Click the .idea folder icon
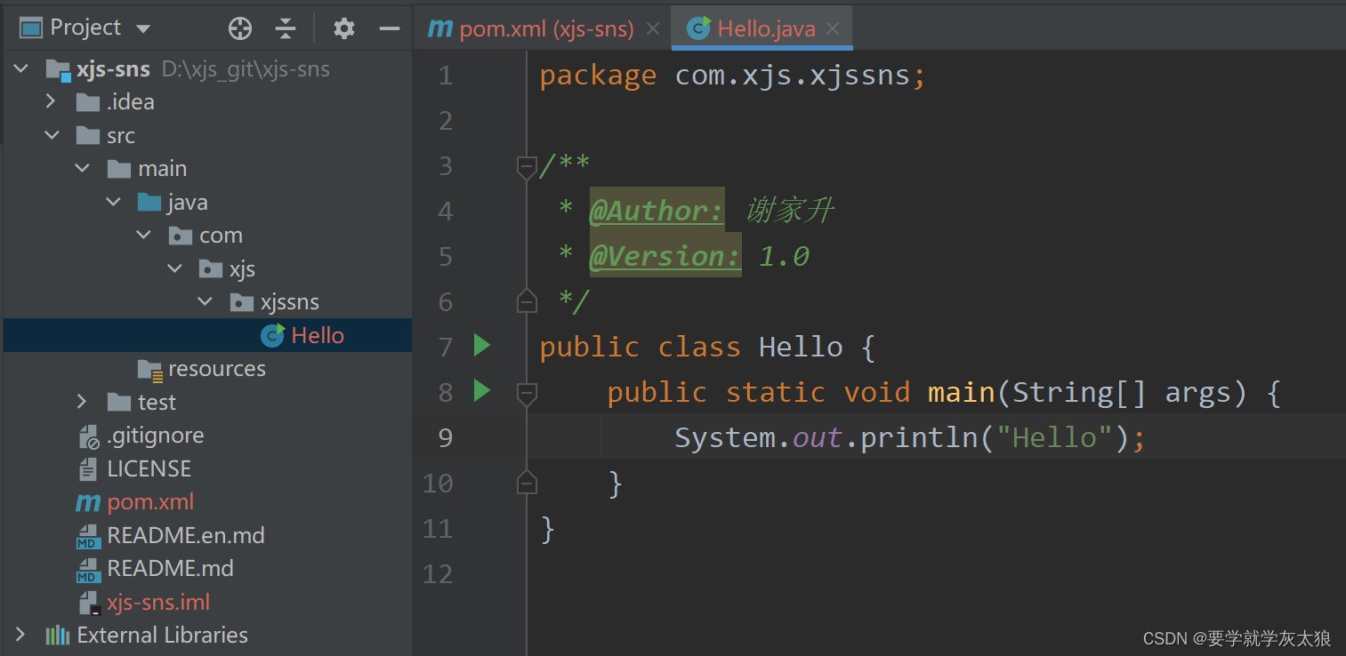This screenshot has height=656, width=1346. 88,102
